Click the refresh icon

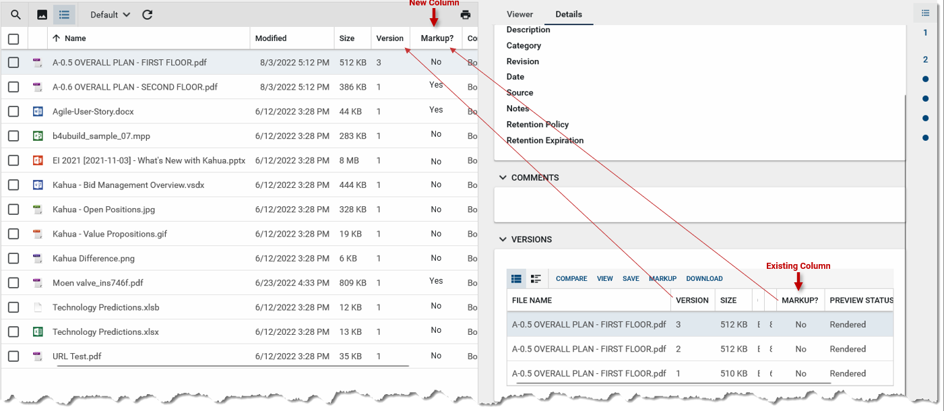tap(148, 15)
